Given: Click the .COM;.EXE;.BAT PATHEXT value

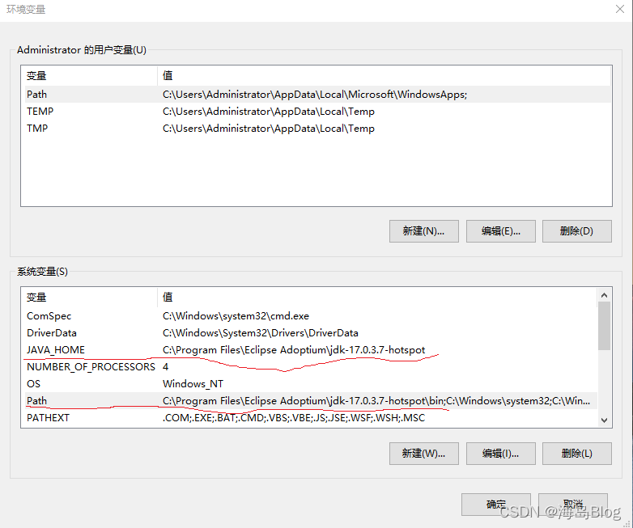Looking at the screenshot, I should [294, 417].
